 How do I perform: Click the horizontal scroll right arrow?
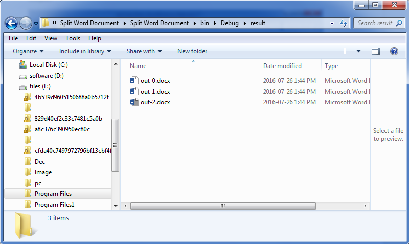point(365,206)
